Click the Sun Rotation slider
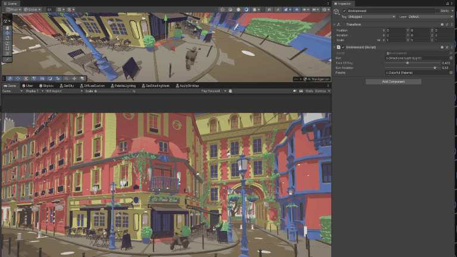The height and width of the screenshot is (257, 457). coord(413,68)
